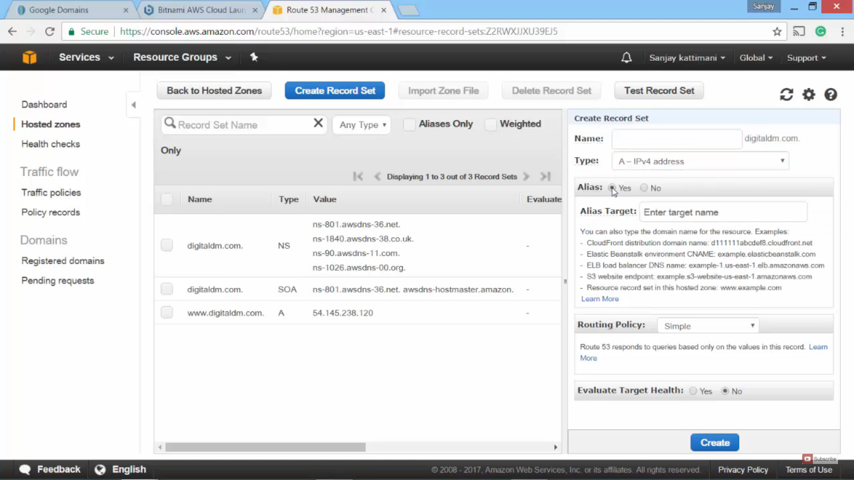Open Hosted zones in the sidebar
Screen dimensions: 854x480
coord(51,124)
